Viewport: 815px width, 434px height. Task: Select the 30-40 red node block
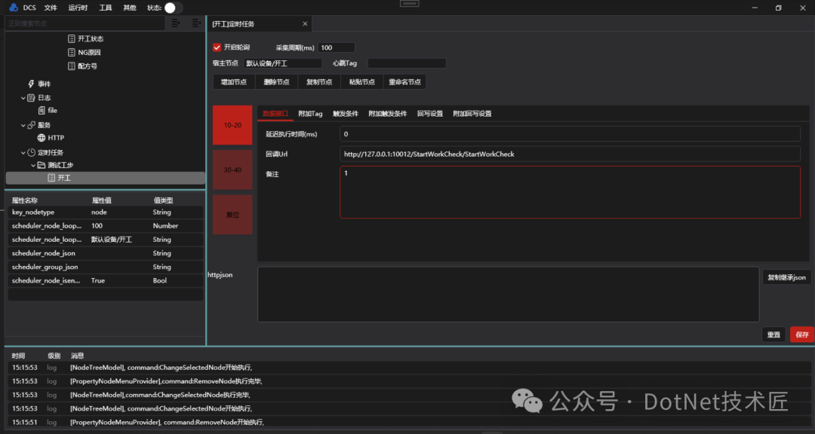pyautogui.click(x=232, y=170)
